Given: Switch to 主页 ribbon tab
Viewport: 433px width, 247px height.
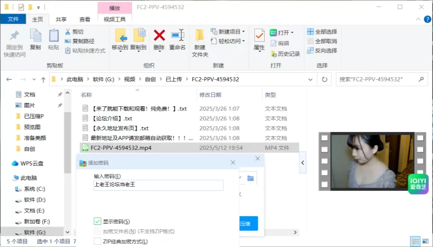Looking at the screenshot, I should (37, 19).
